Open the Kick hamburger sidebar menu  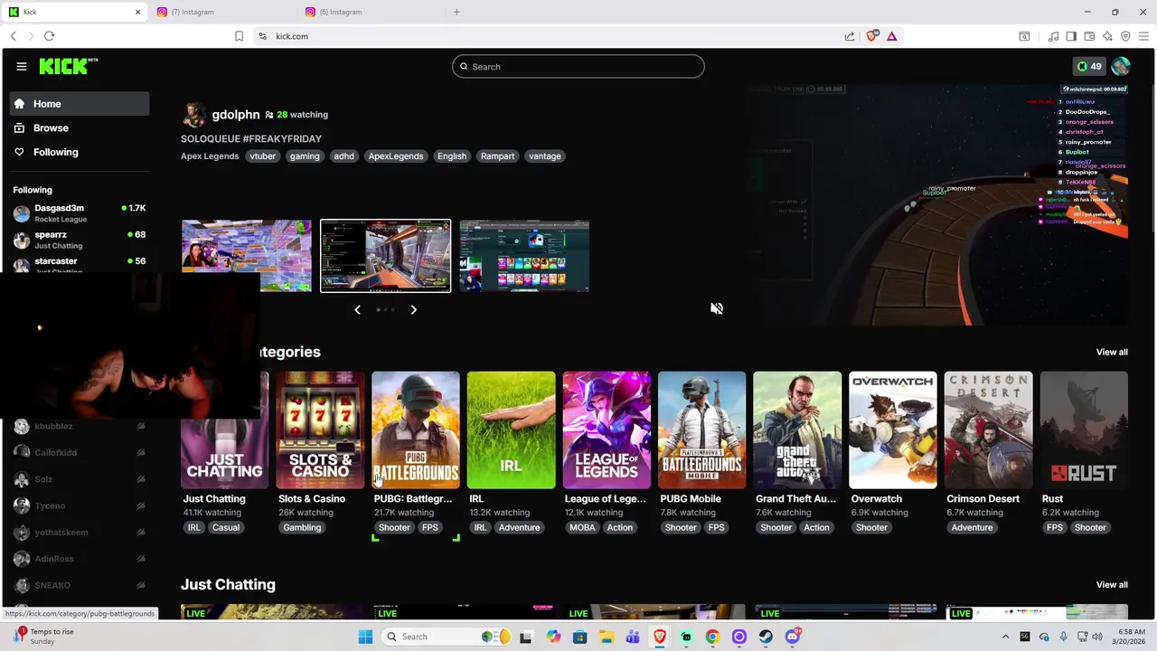coord(21,66)
